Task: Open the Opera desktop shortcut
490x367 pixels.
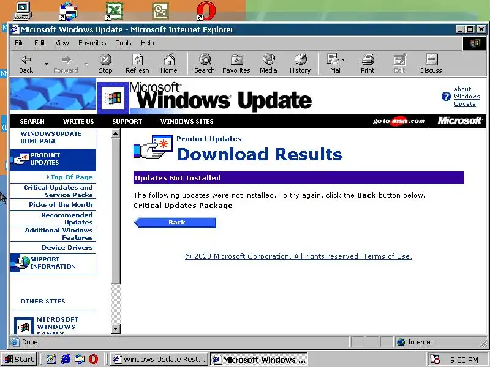Action: pyautogui.click(x=206, y=11)
